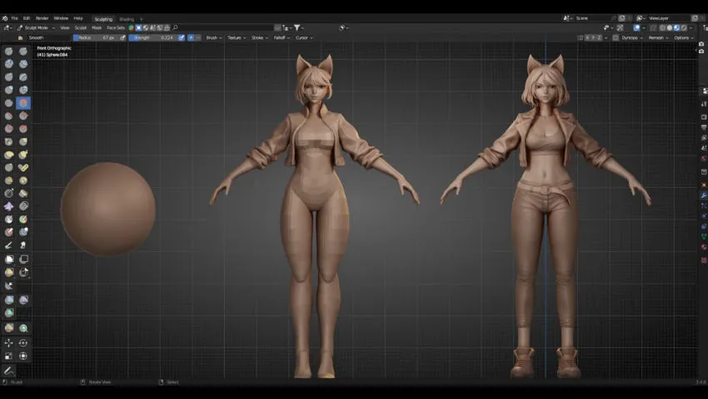The height and width of the screenshot is (399, 708).
Task: Adjust the brush Radius slider
Action: click(x=96, y=38)
